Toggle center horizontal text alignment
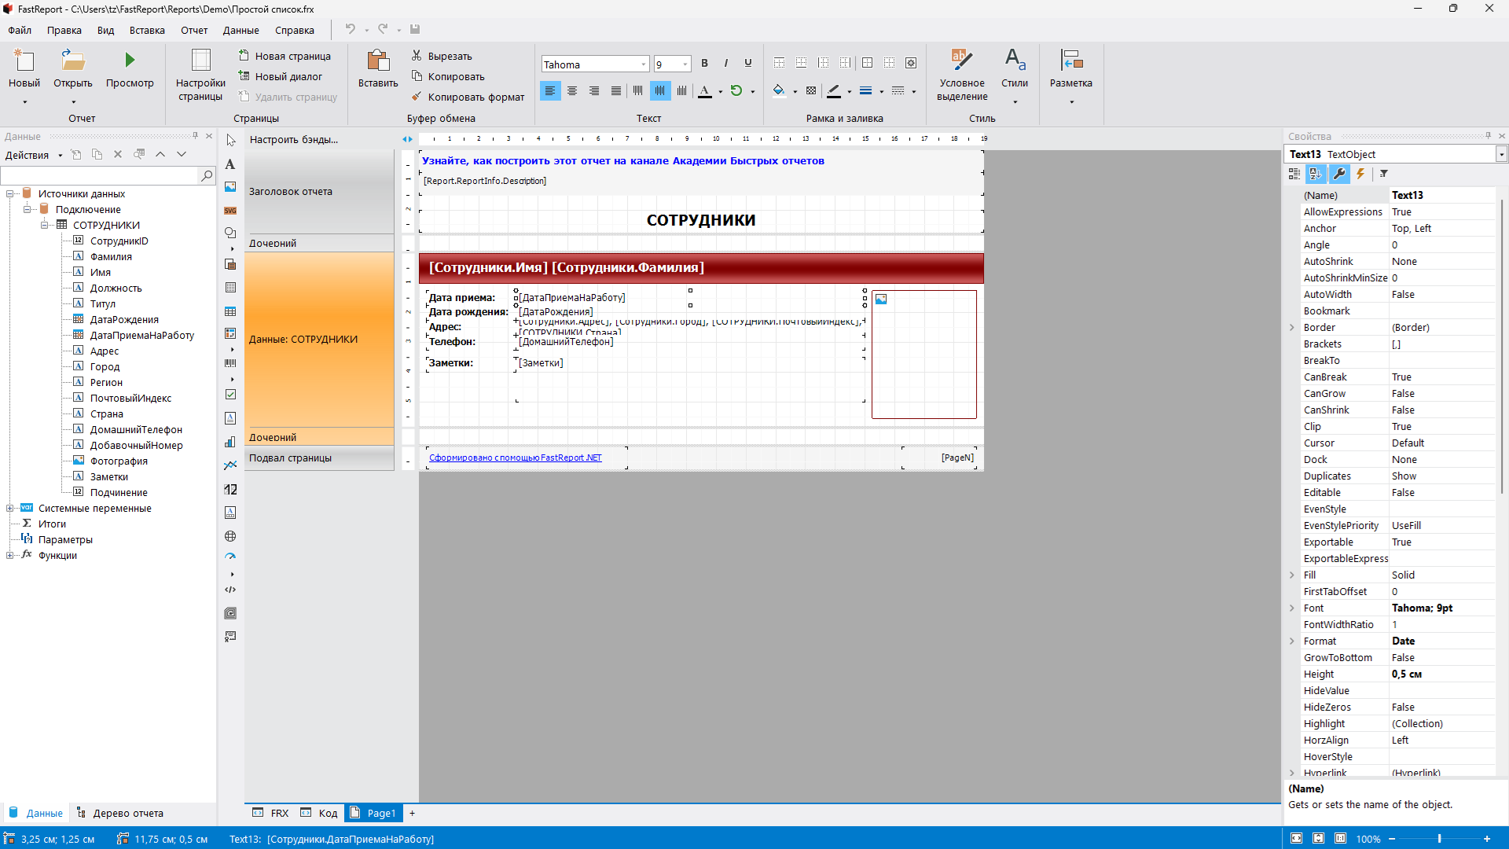Viewport: 1509px width, 849px height. click(572, 91)
